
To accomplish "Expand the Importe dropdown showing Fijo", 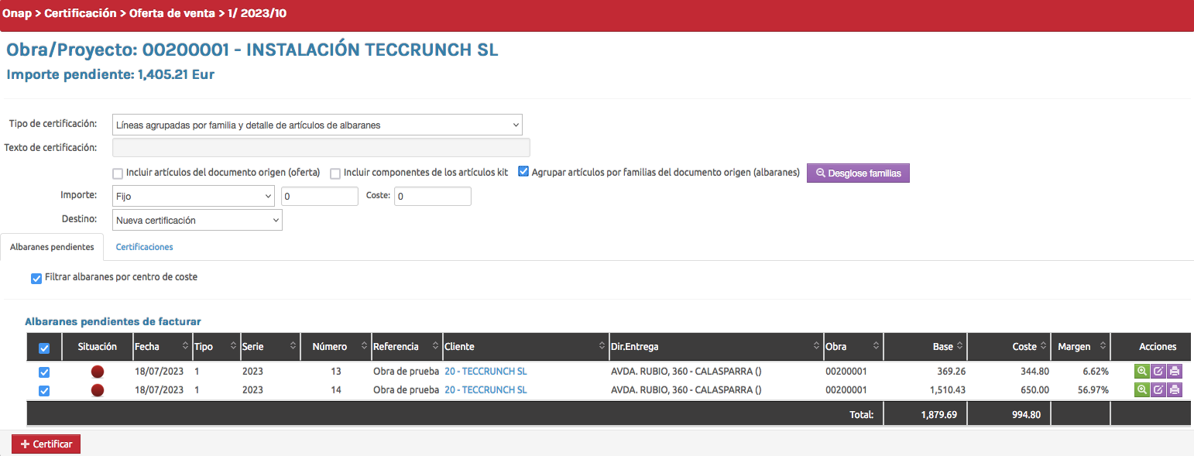I will coord(193,197).
